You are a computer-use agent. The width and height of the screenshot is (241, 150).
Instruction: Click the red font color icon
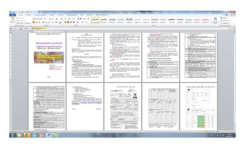(x=60, y=22)
